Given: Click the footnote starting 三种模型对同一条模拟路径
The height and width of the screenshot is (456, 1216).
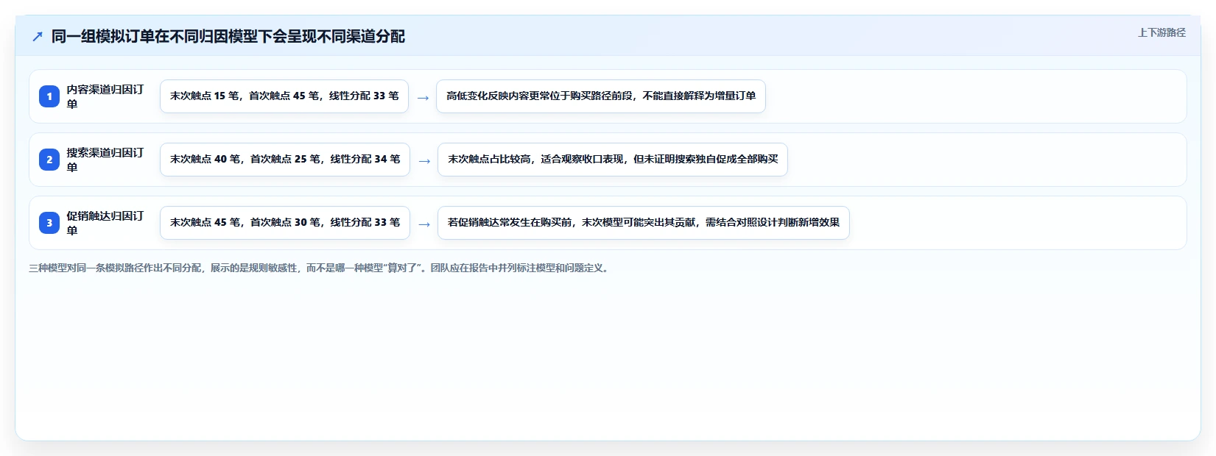Looking at the screenshot, I should pyautogui.click(x=320, y=268).
